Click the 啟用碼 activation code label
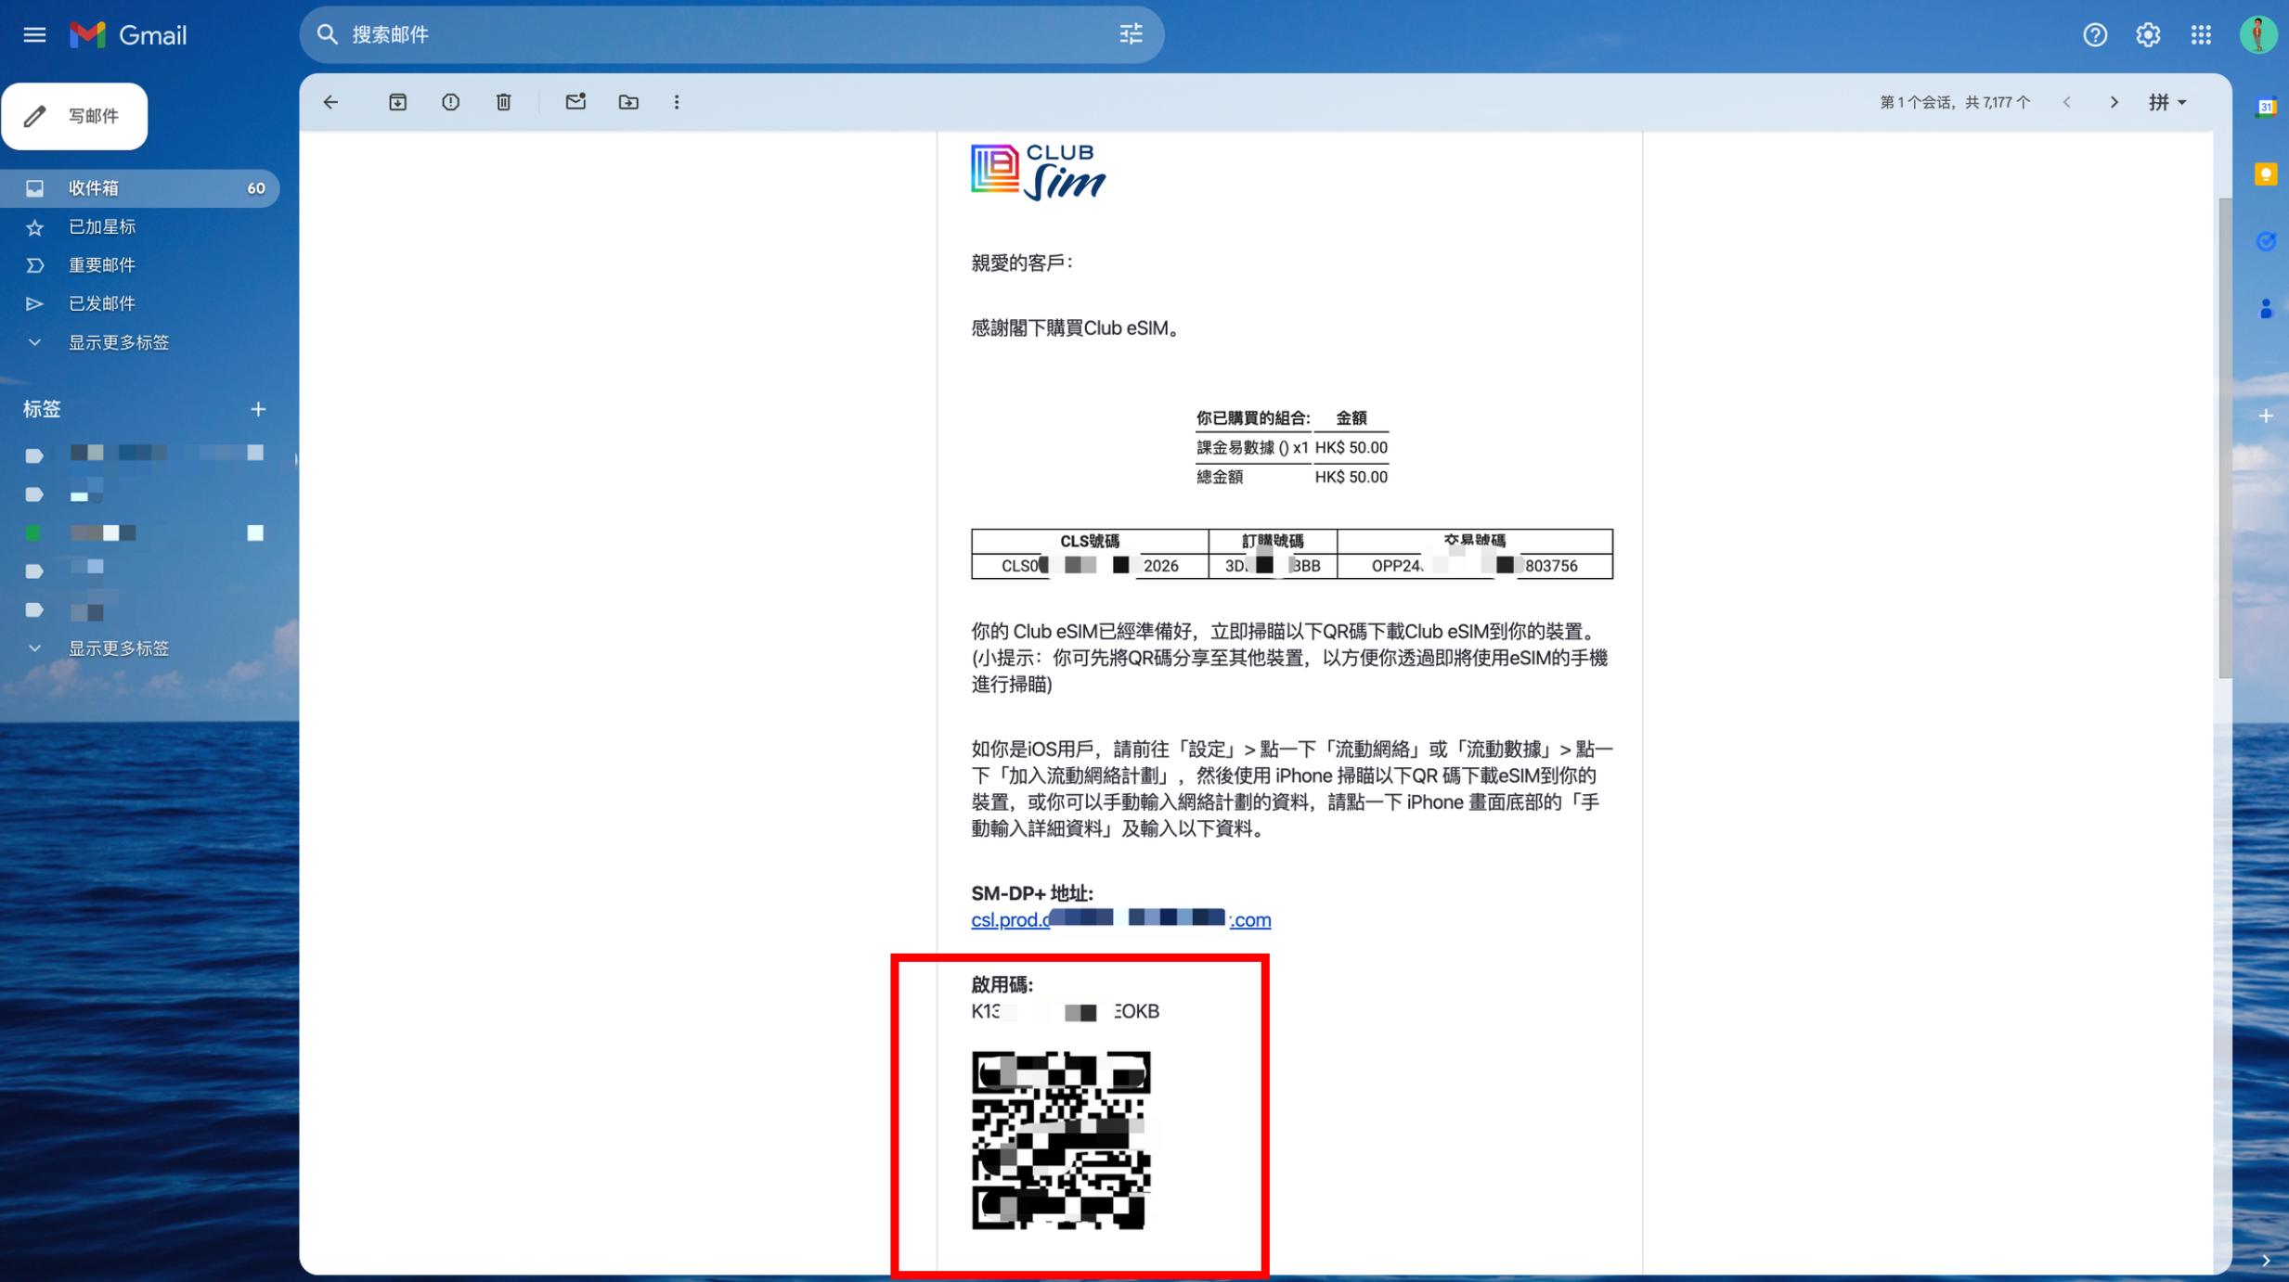The height and width of the screenshot is (1282, 2289). click(x=1002, y=984)
